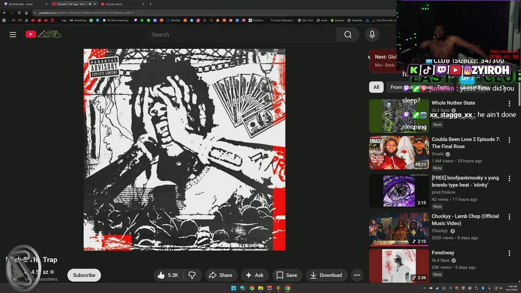
Task: Save the video to a playlist
Action: (287, 275)
